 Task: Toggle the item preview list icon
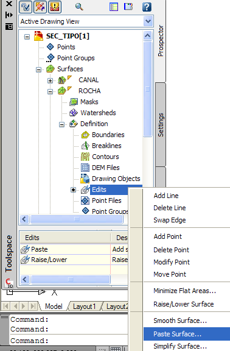point(114,7)
